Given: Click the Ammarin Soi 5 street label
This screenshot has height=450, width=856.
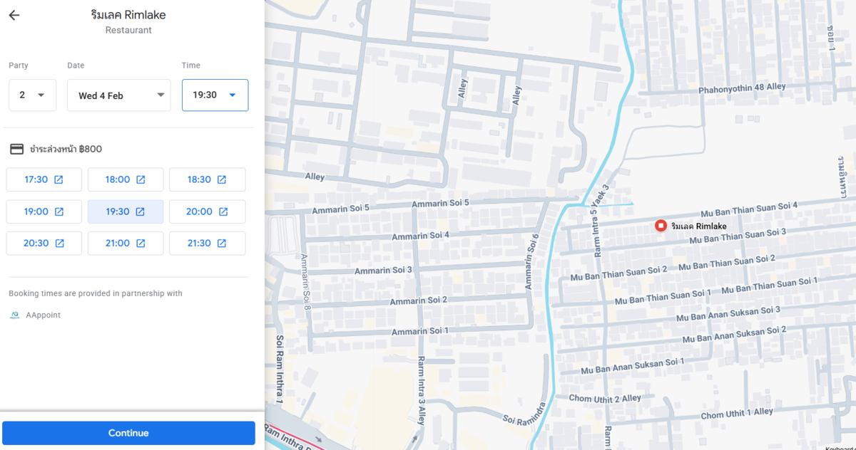Looking at the screenshot, I should pyautogui.click(x=341, y=208).
